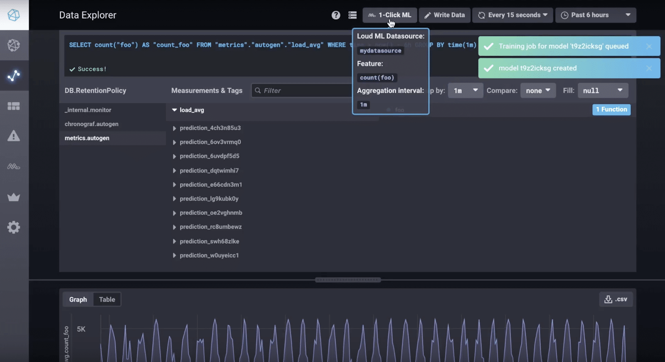665x362 pixels.
Task: Click the help question mark icon
Action: pyautogui.click(x=336, y=15)
